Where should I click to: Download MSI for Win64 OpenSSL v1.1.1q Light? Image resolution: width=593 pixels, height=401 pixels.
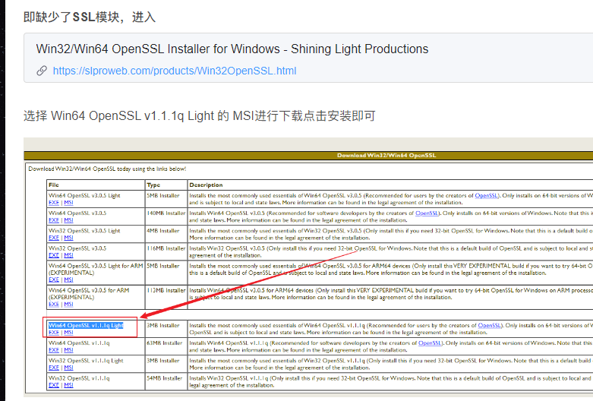point(68,333)
